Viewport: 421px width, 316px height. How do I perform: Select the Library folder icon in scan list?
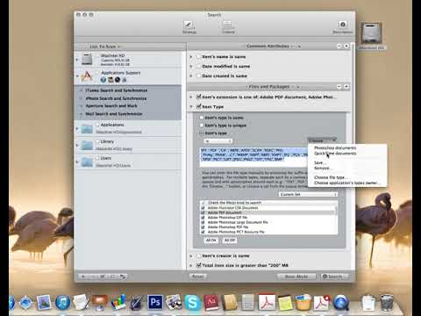[x=87, y=145]
